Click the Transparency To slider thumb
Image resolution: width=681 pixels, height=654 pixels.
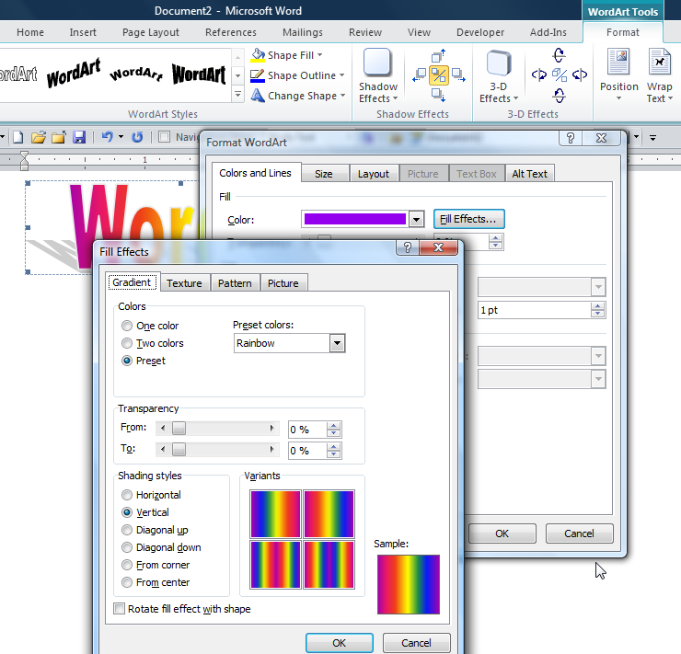pos(179,449)
